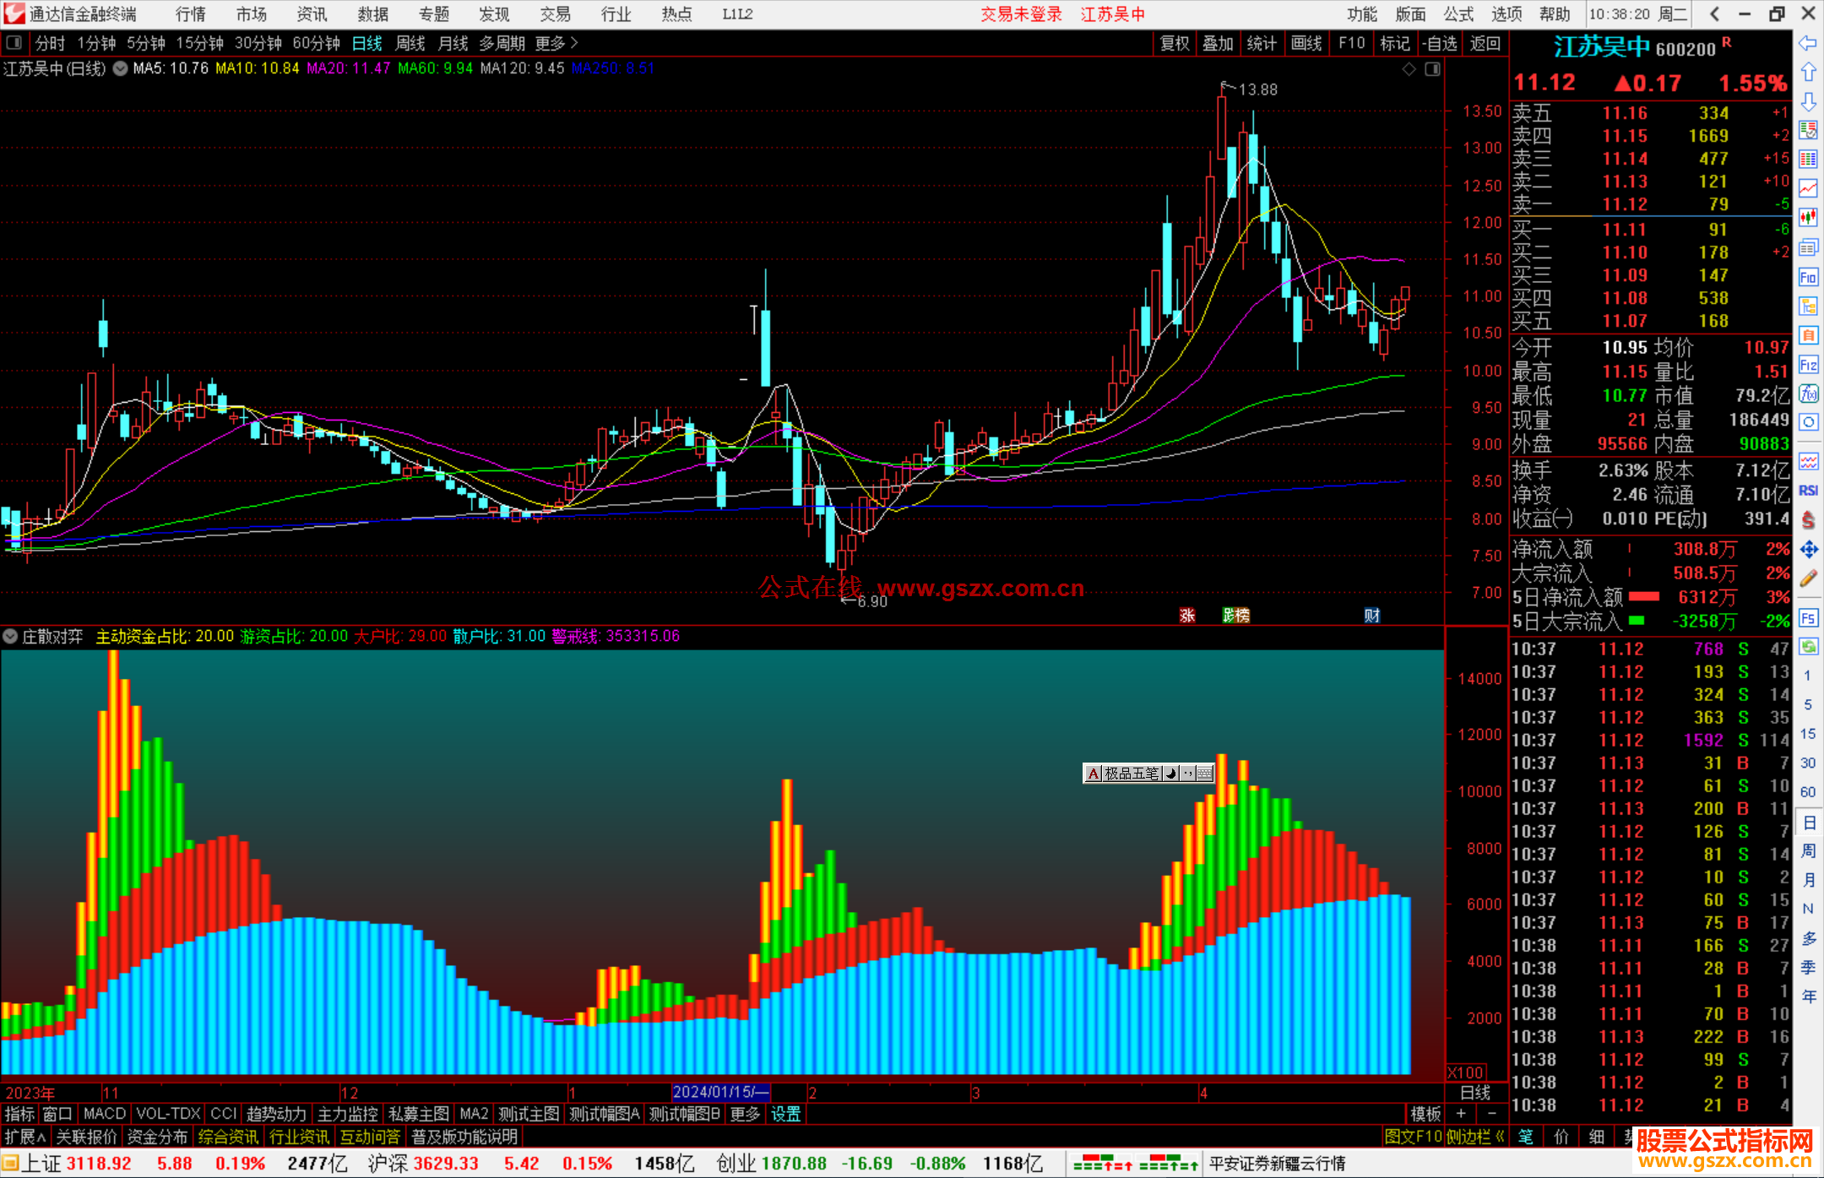Image resolution: width=1824 pixels, height=1178 pixels.
Task: Open the 模板 template dropdown
Action: point(1425,1114)
